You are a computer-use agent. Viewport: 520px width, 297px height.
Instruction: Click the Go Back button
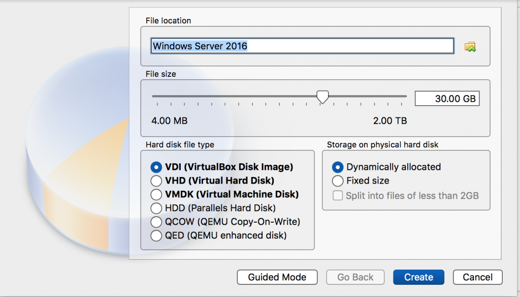coord(355,277)
